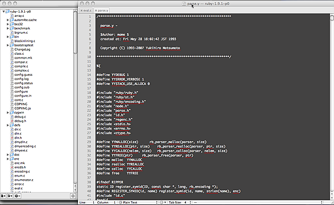Image resolution: width=334 pixels, height=205 pixels.
Task: Click the editor vertical scrollbar thumb
Action: pyautogui.click(x=332, y=18)
